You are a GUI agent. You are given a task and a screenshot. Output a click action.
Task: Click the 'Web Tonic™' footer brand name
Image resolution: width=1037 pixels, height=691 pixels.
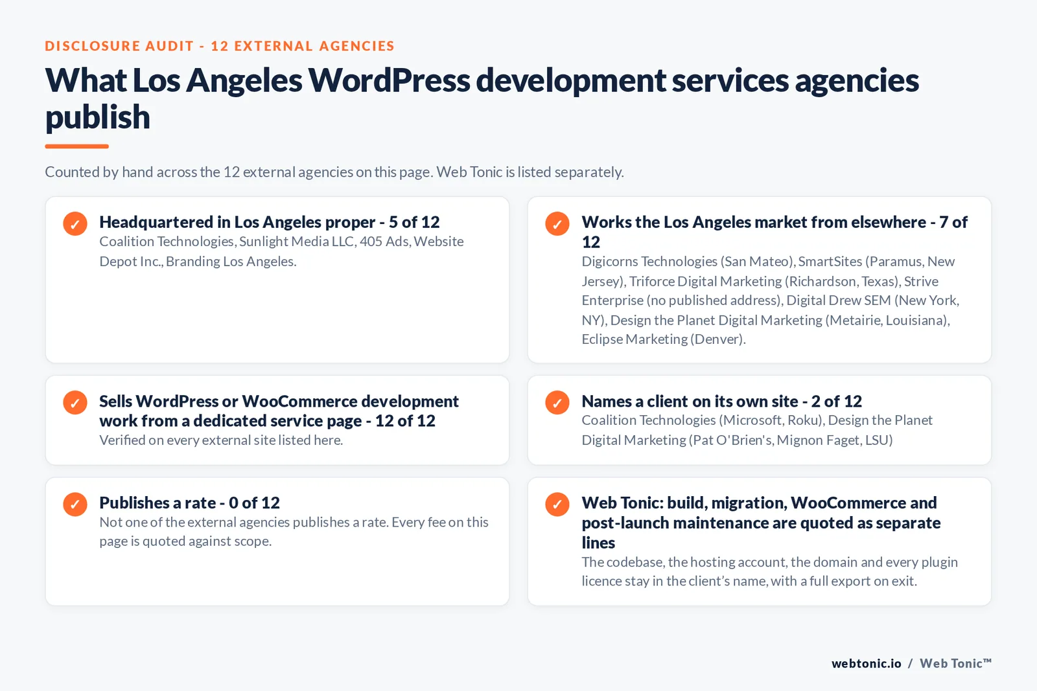tap(955, 663)
